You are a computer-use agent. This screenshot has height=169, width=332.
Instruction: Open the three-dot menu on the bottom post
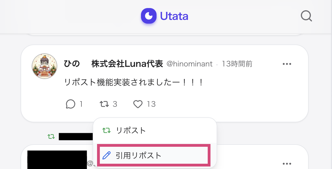pyautogui.click(x=287, y=164)
